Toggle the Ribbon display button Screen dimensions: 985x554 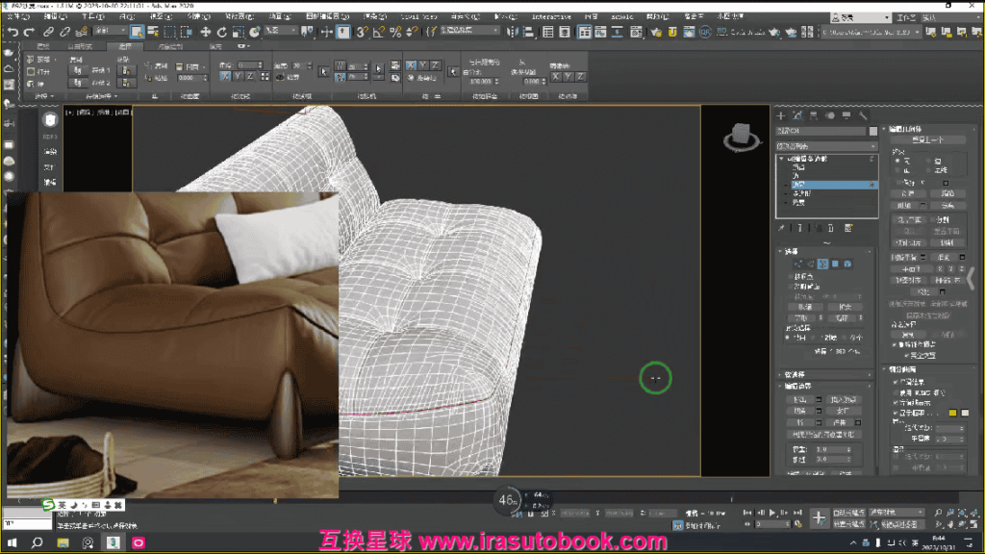coord(584,32)
